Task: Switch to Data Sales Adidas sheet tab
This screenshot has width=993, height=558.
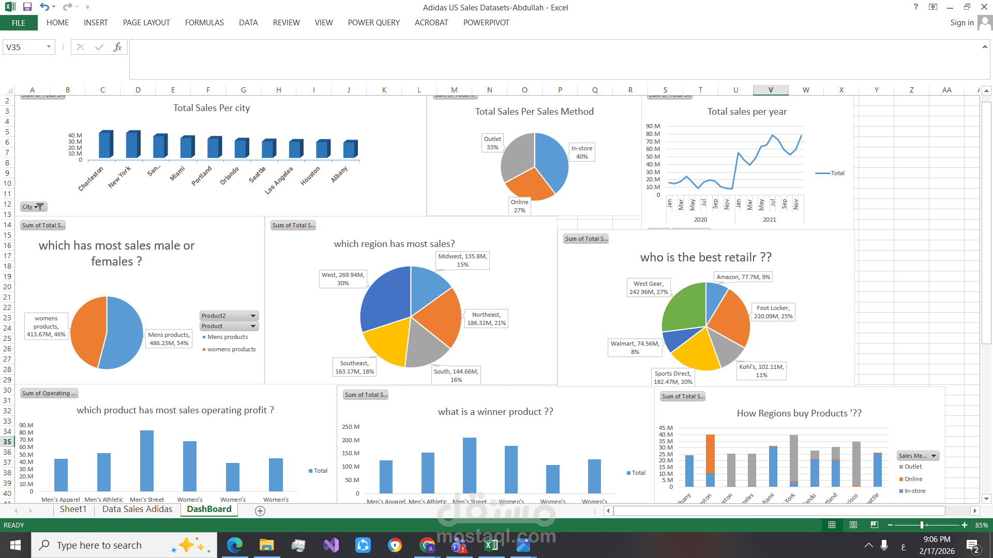Action: coord(137,509)
